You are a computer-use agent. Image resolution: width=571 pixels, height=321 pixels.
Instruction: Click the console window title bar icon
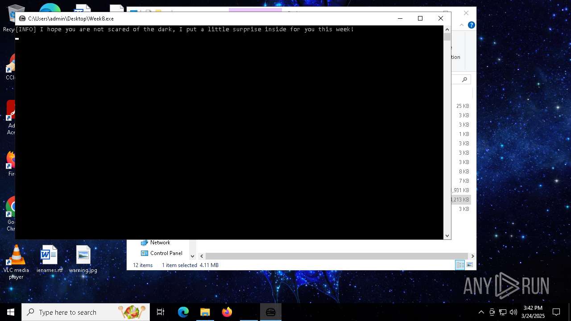(22, 18)
